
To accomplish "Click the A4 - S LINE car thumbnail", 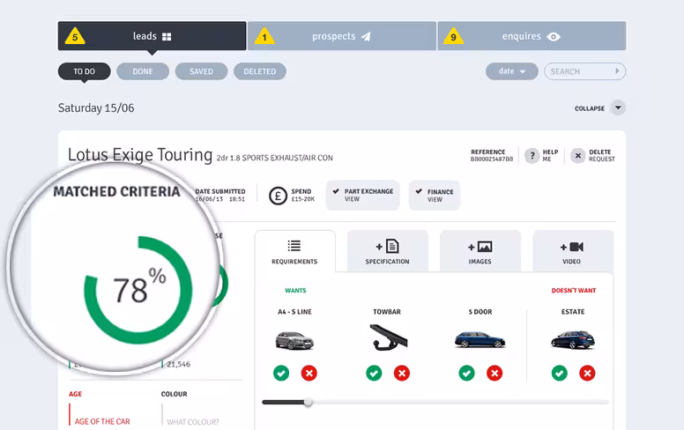I will (x=294, y=340).
